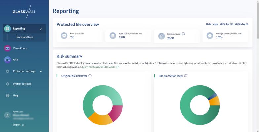Viewport: 259px width, 132px height.
Task: Collapse the Reporting menu chevron
Action: (41, 29)
